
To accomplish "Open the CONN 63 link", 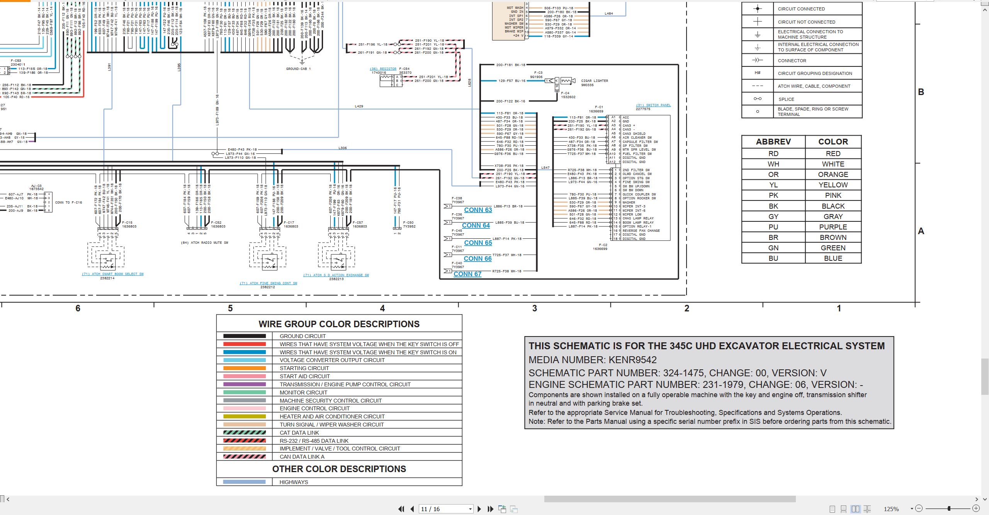I will 478,210.
